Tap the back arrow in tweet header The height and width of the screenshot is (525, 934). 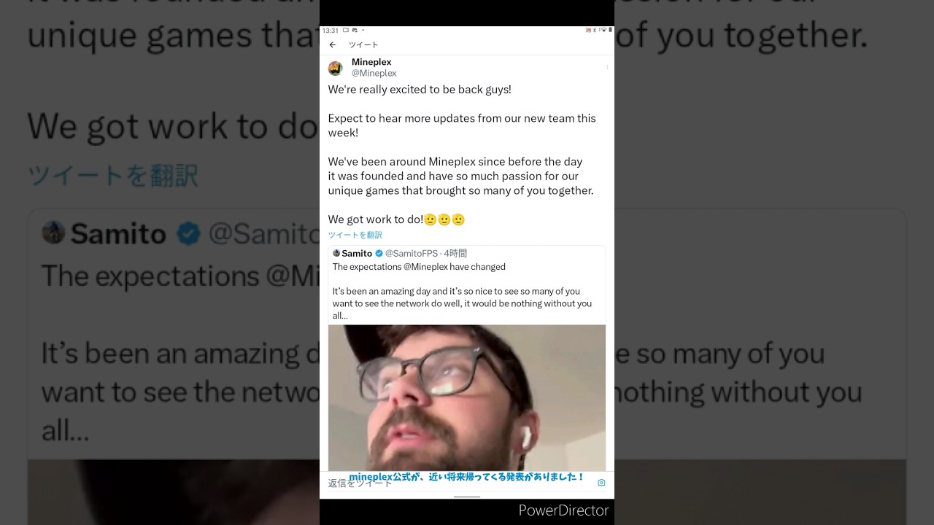tap(333, 45)
